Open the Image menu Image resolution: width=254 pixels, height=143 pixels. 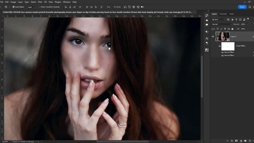click(x=13, y=2)
